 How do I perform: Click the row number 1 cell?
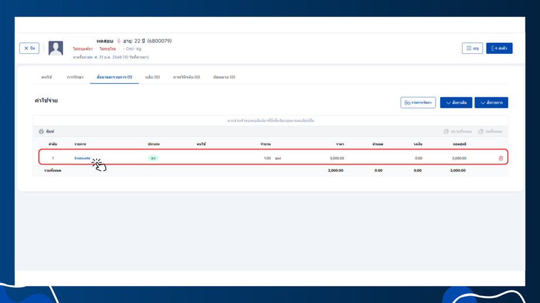tap(53, 158)
